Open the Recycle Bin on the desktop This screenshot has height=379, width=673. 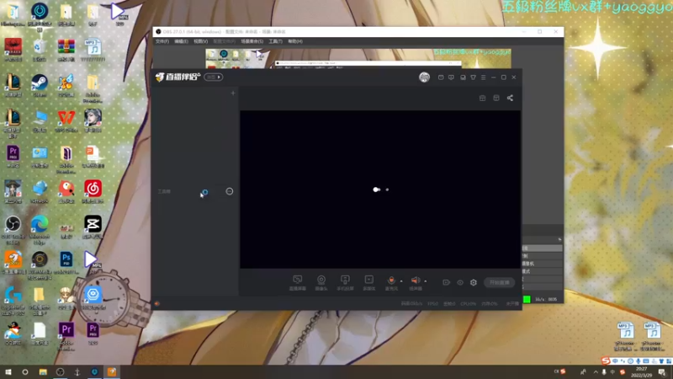[x=39, y=50]
